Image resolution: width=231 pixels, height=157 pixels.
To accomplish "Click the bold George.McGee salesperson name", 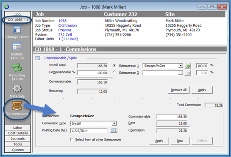I will [82, 116].
